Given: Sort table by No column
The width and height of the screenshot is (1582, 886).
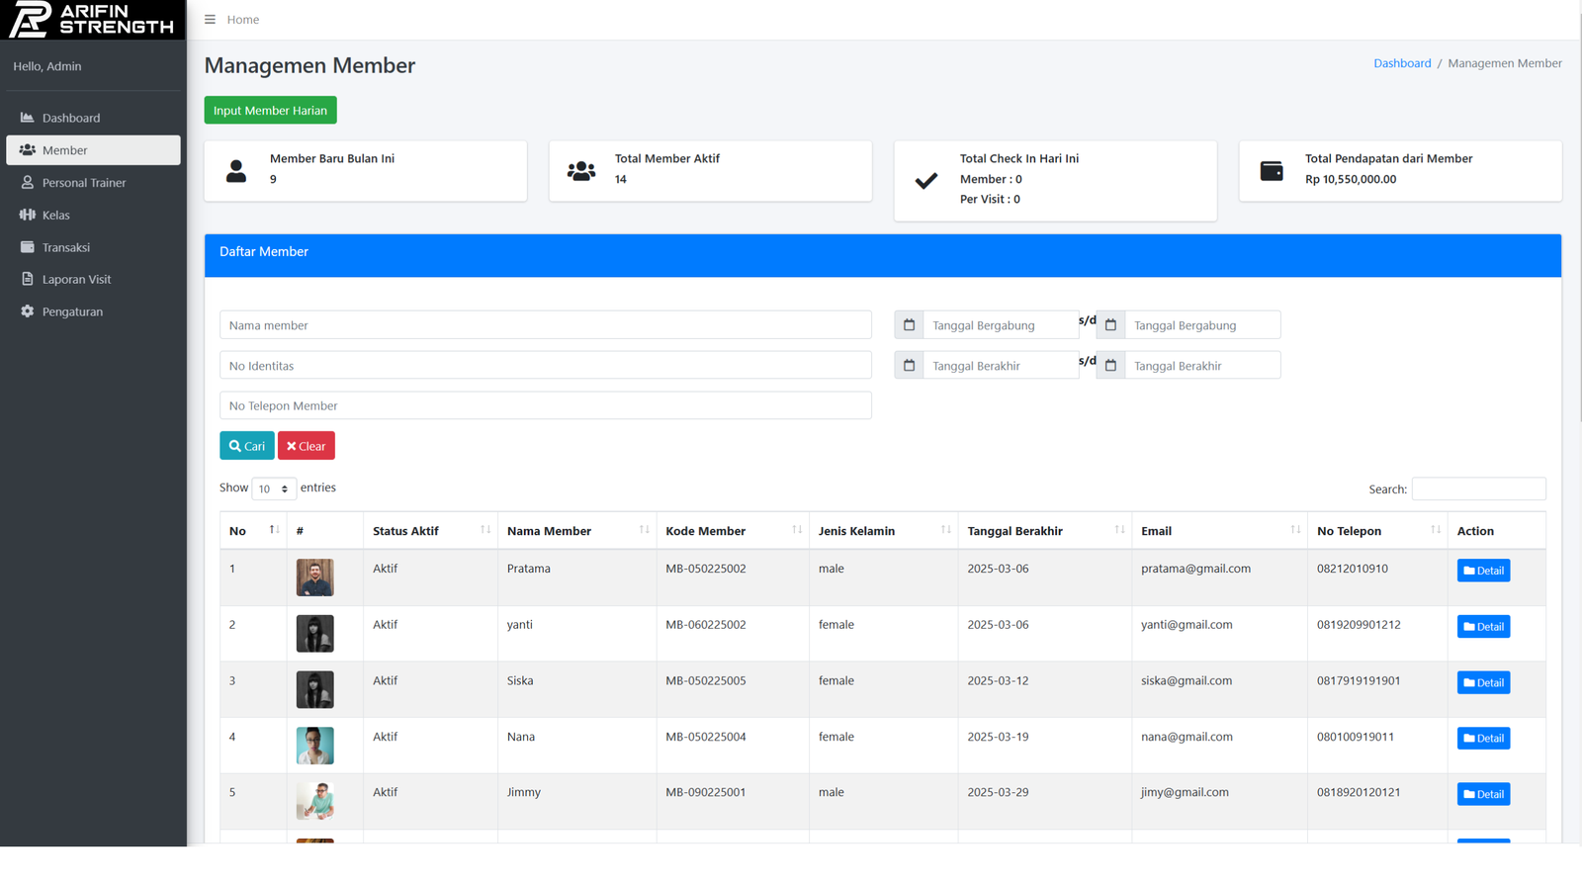Looking at the screenshot, I should pos(253,531).
